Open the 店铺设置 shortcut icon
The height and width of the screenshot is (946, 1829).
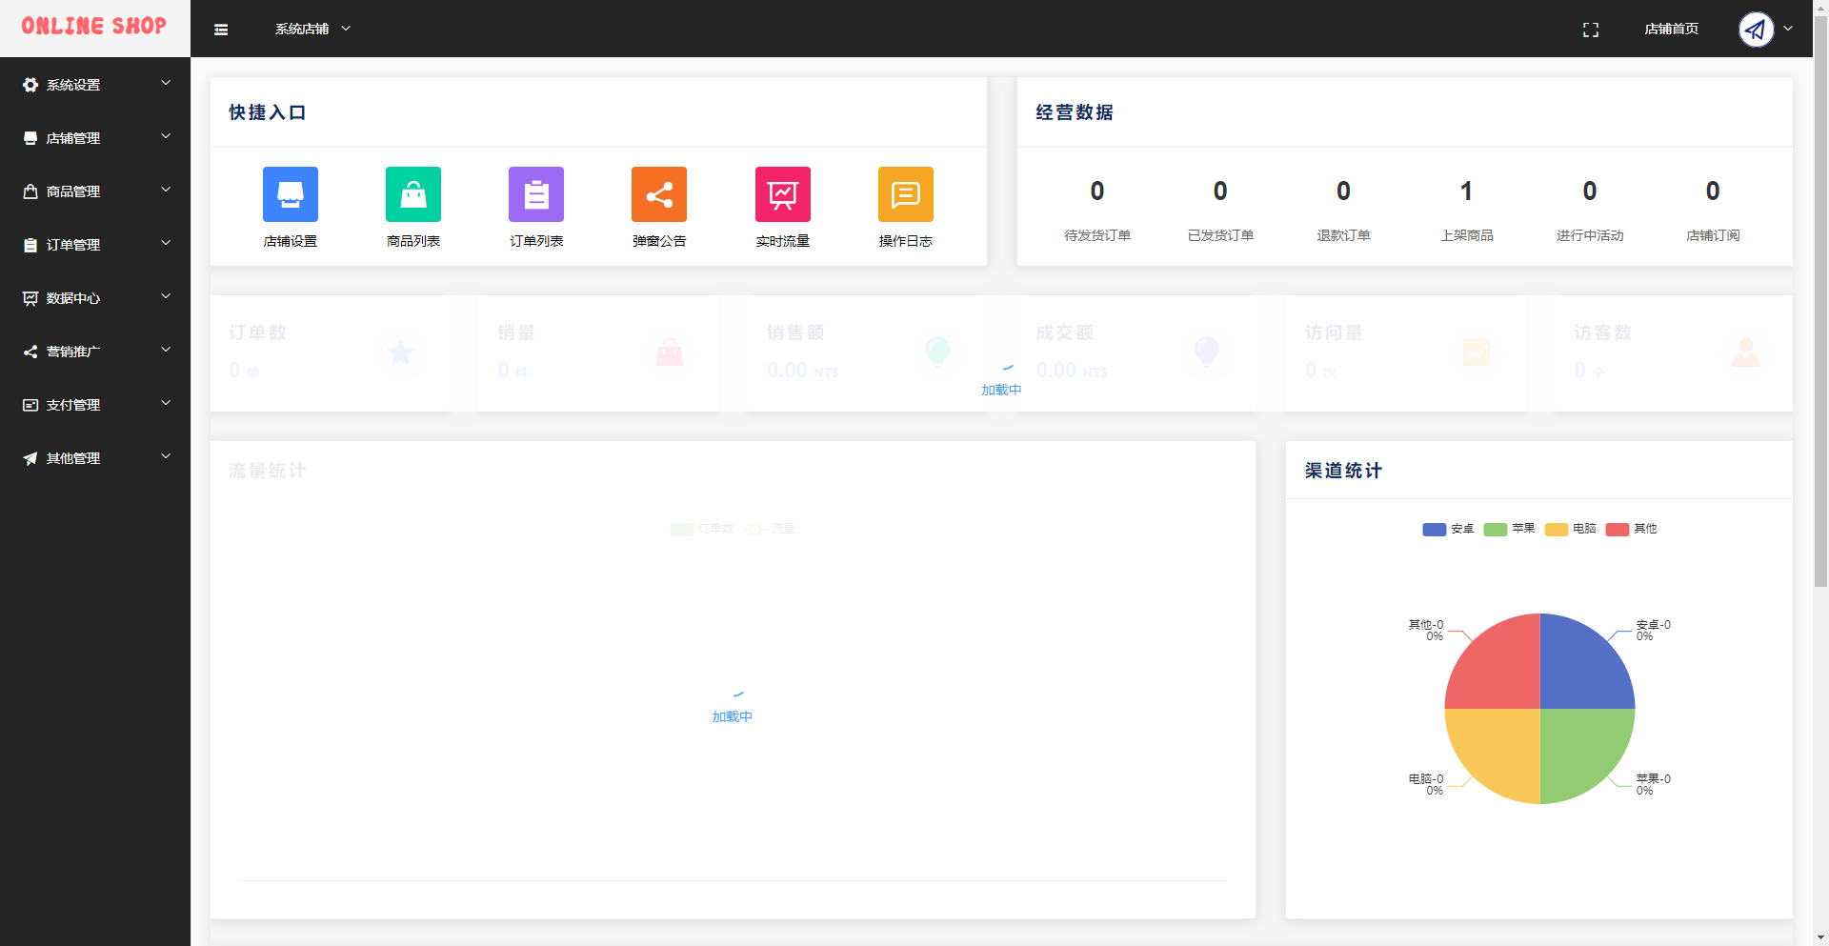[x=290, y=194]
